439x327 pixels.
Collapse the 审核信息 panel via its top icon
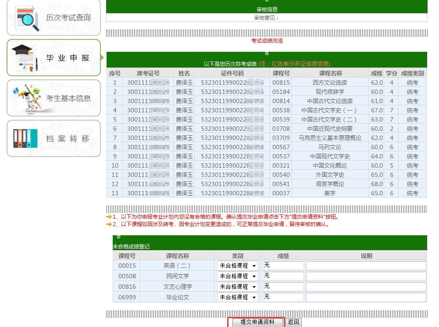267,1
